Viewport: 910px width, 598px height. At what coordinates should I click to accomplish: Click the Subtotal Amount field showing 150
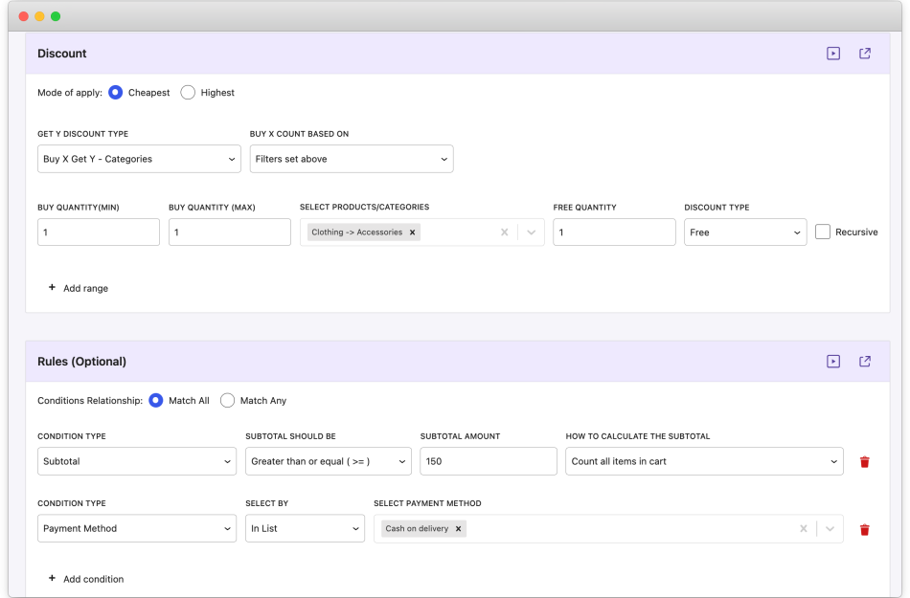pyautogui.click(x=488, y=461)
